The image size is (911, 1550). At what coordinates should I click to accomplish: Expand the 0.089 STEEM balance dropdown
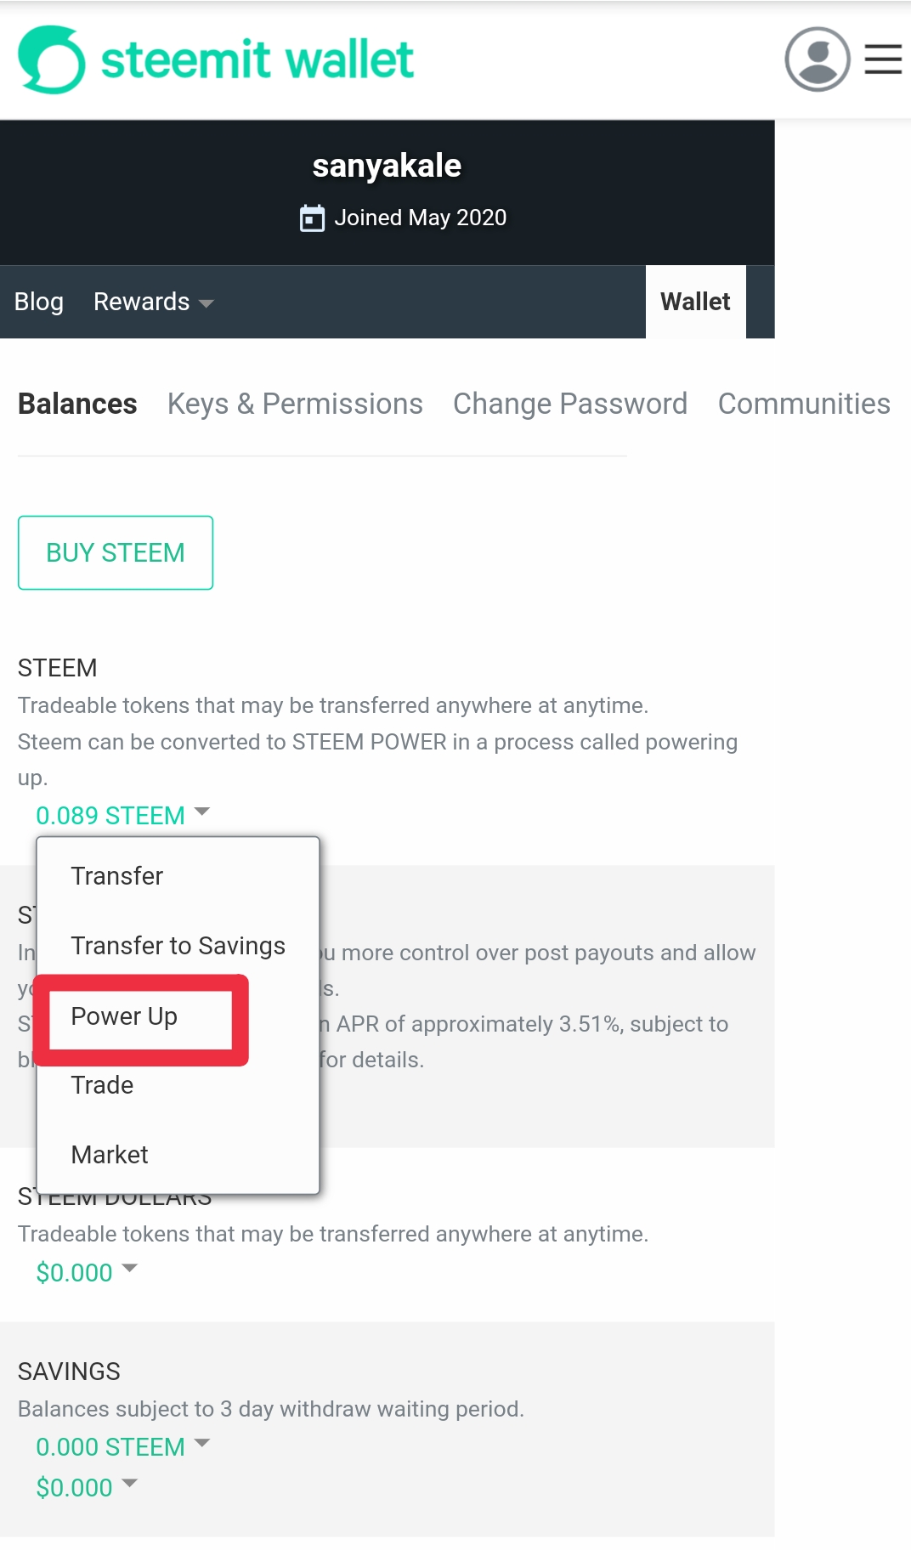pos(122,815)
